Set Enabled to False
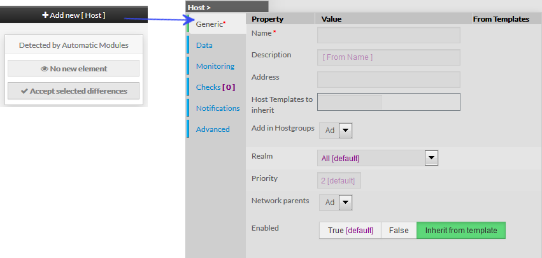The width and height of the screenshot is (542, 258). click(x=399, y=231)
